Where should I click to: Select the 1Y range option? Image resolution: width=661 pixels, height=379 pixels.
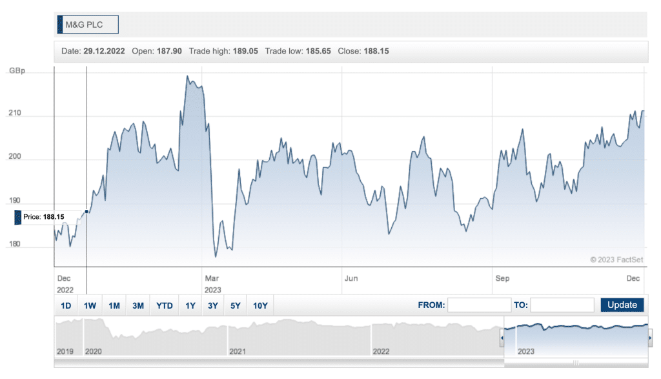tap(190, 305)
